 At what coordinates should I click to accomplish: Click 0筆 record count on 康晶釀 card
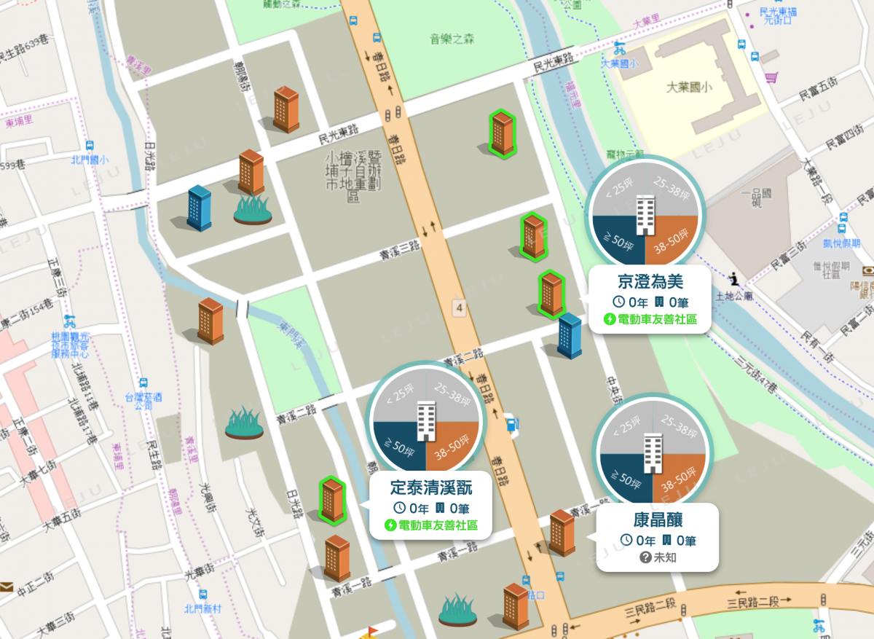(679, 540)
